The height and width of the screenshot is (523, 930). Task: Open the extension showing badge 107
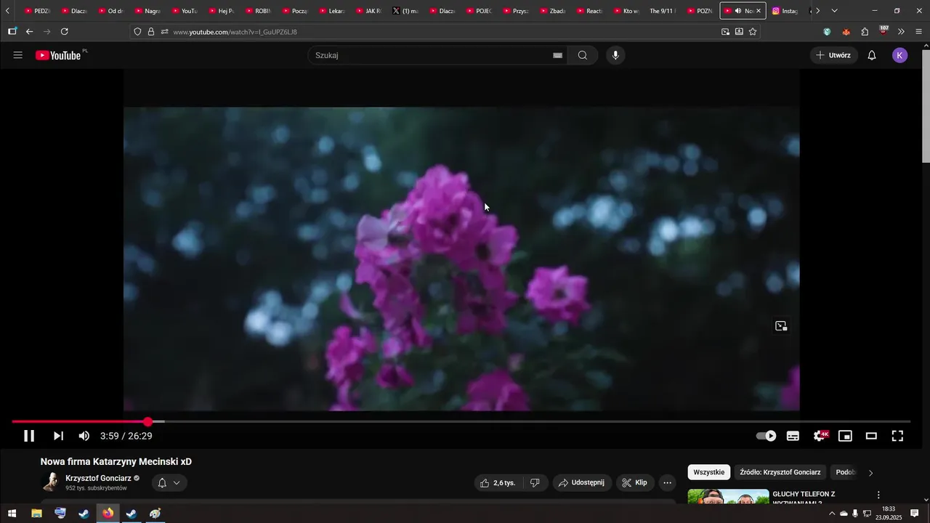tap(883, 31)
